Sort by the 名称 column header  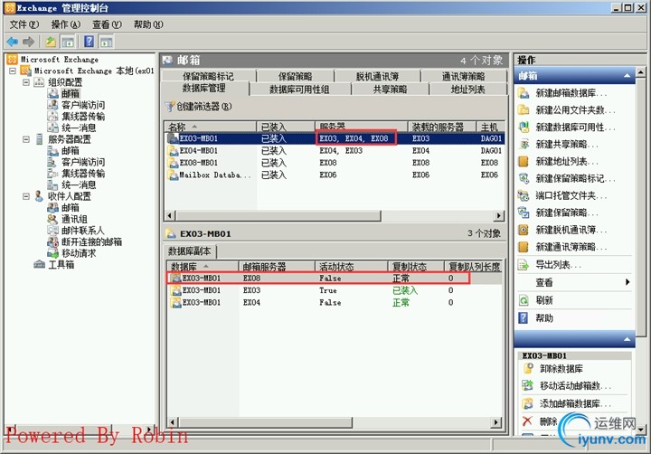[210, 127]
